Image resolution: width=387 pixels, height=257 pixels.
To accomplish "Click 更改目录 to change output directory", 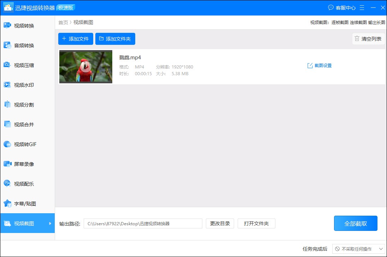I will click(x=220, y=223).
